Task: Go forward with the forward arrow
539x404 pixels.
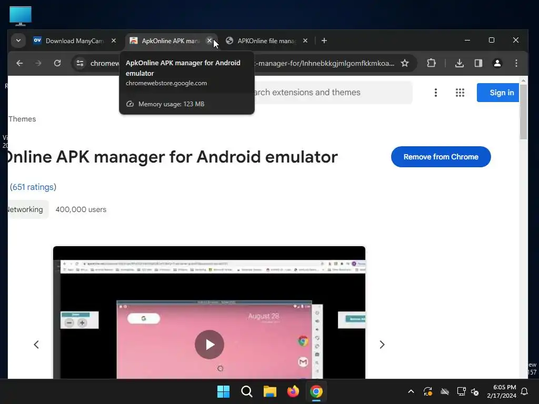Action: [x=38, y=63]
